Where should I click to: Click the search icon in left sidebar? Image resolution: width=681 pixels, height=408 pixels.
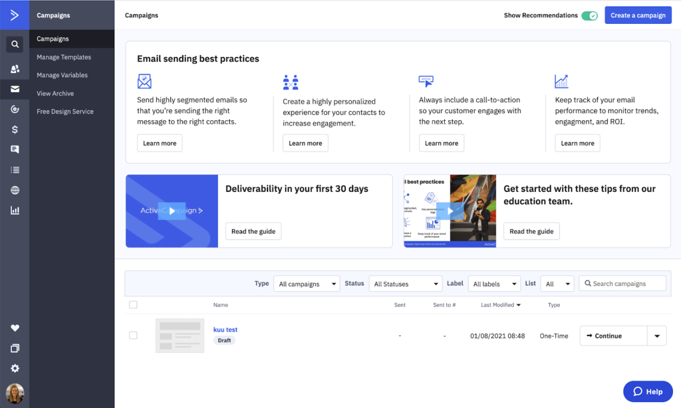pyautogui.click(x=15, y=45)
